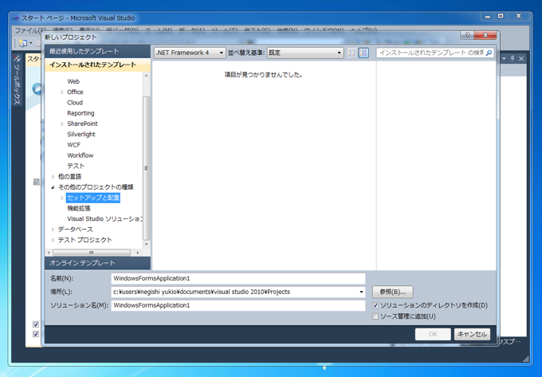Click the tree vertical scrollbar down arrow
This screenshot has width=542, height=377.
tap(147, 245)
